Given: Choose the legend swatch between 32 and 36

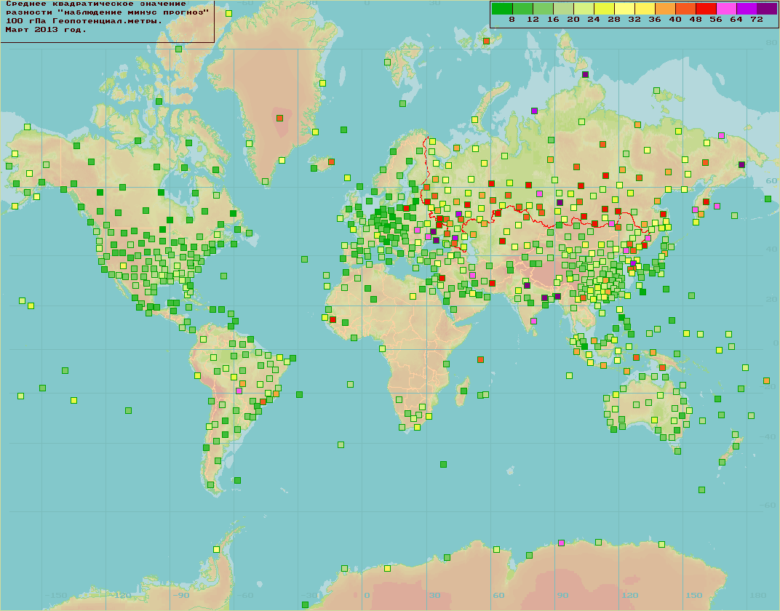Looking at the screenshot, I should [x=645, y=9].
